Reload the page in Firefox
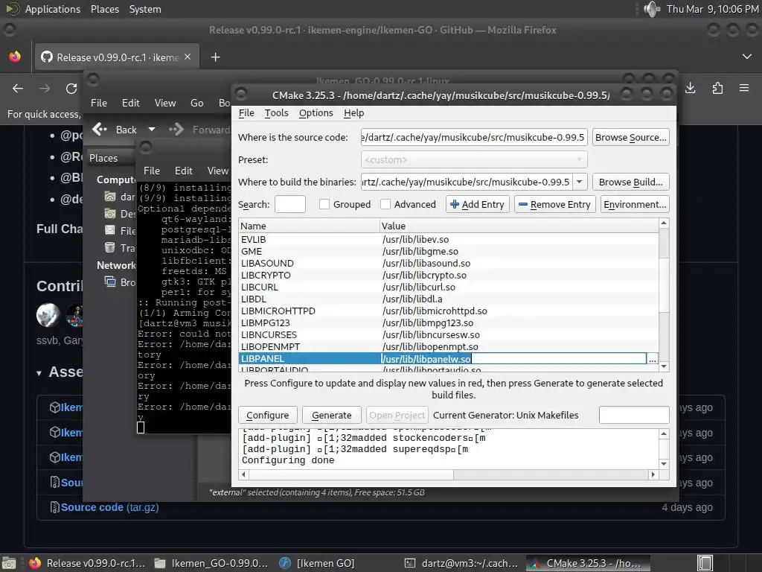This screenshot has width=762, height=572. click(71, 88)
